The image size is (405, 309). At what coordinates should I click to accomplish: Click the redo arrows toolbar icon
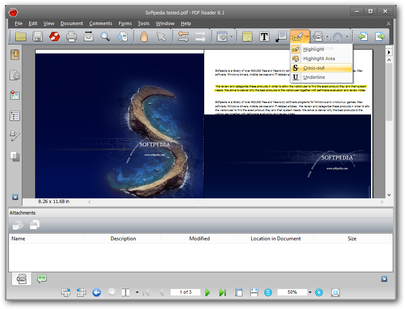(200, 37)
